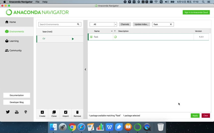
Task: Open QuickTime Player from the Dock
Action: click(147, 127)
